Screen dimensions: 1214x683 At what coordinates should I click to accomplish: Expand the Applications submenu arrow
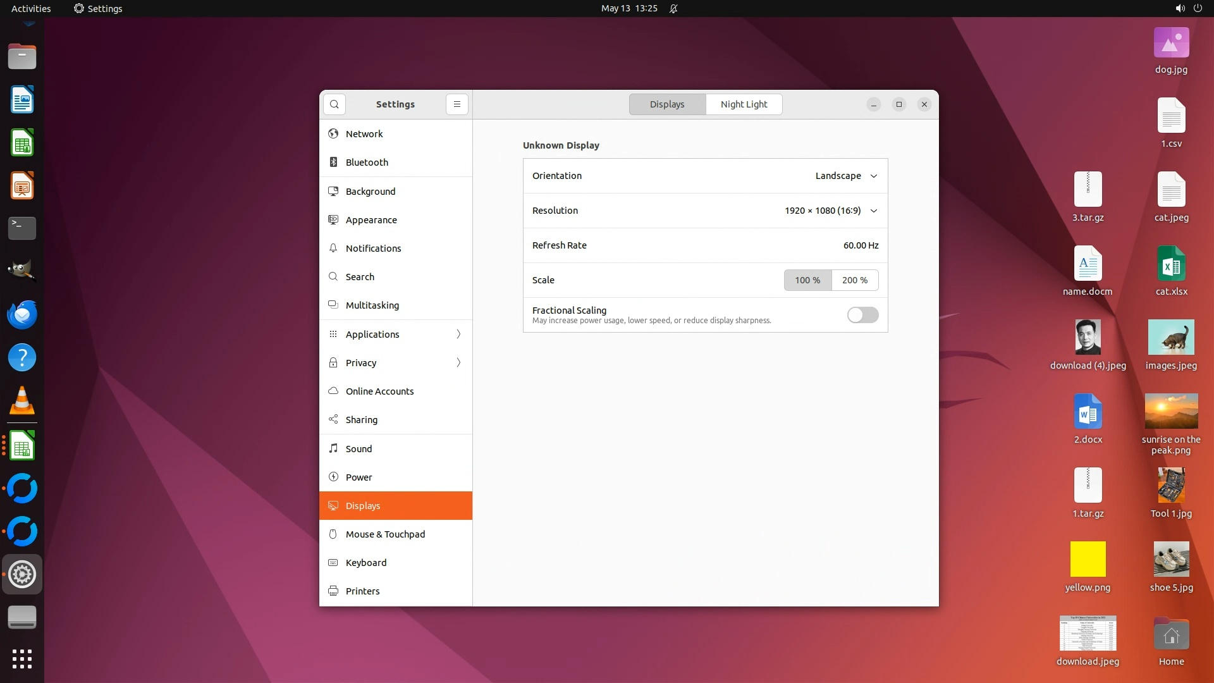(x=458, y=335)
